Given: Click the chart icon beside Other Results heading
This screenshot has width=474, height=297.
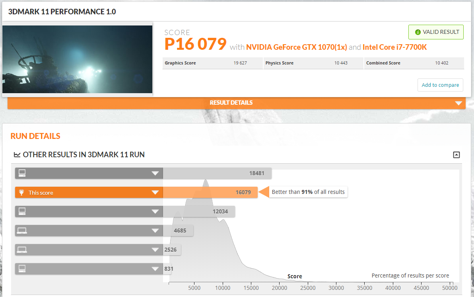Looking at the screenshot, I should click(17, 155).
